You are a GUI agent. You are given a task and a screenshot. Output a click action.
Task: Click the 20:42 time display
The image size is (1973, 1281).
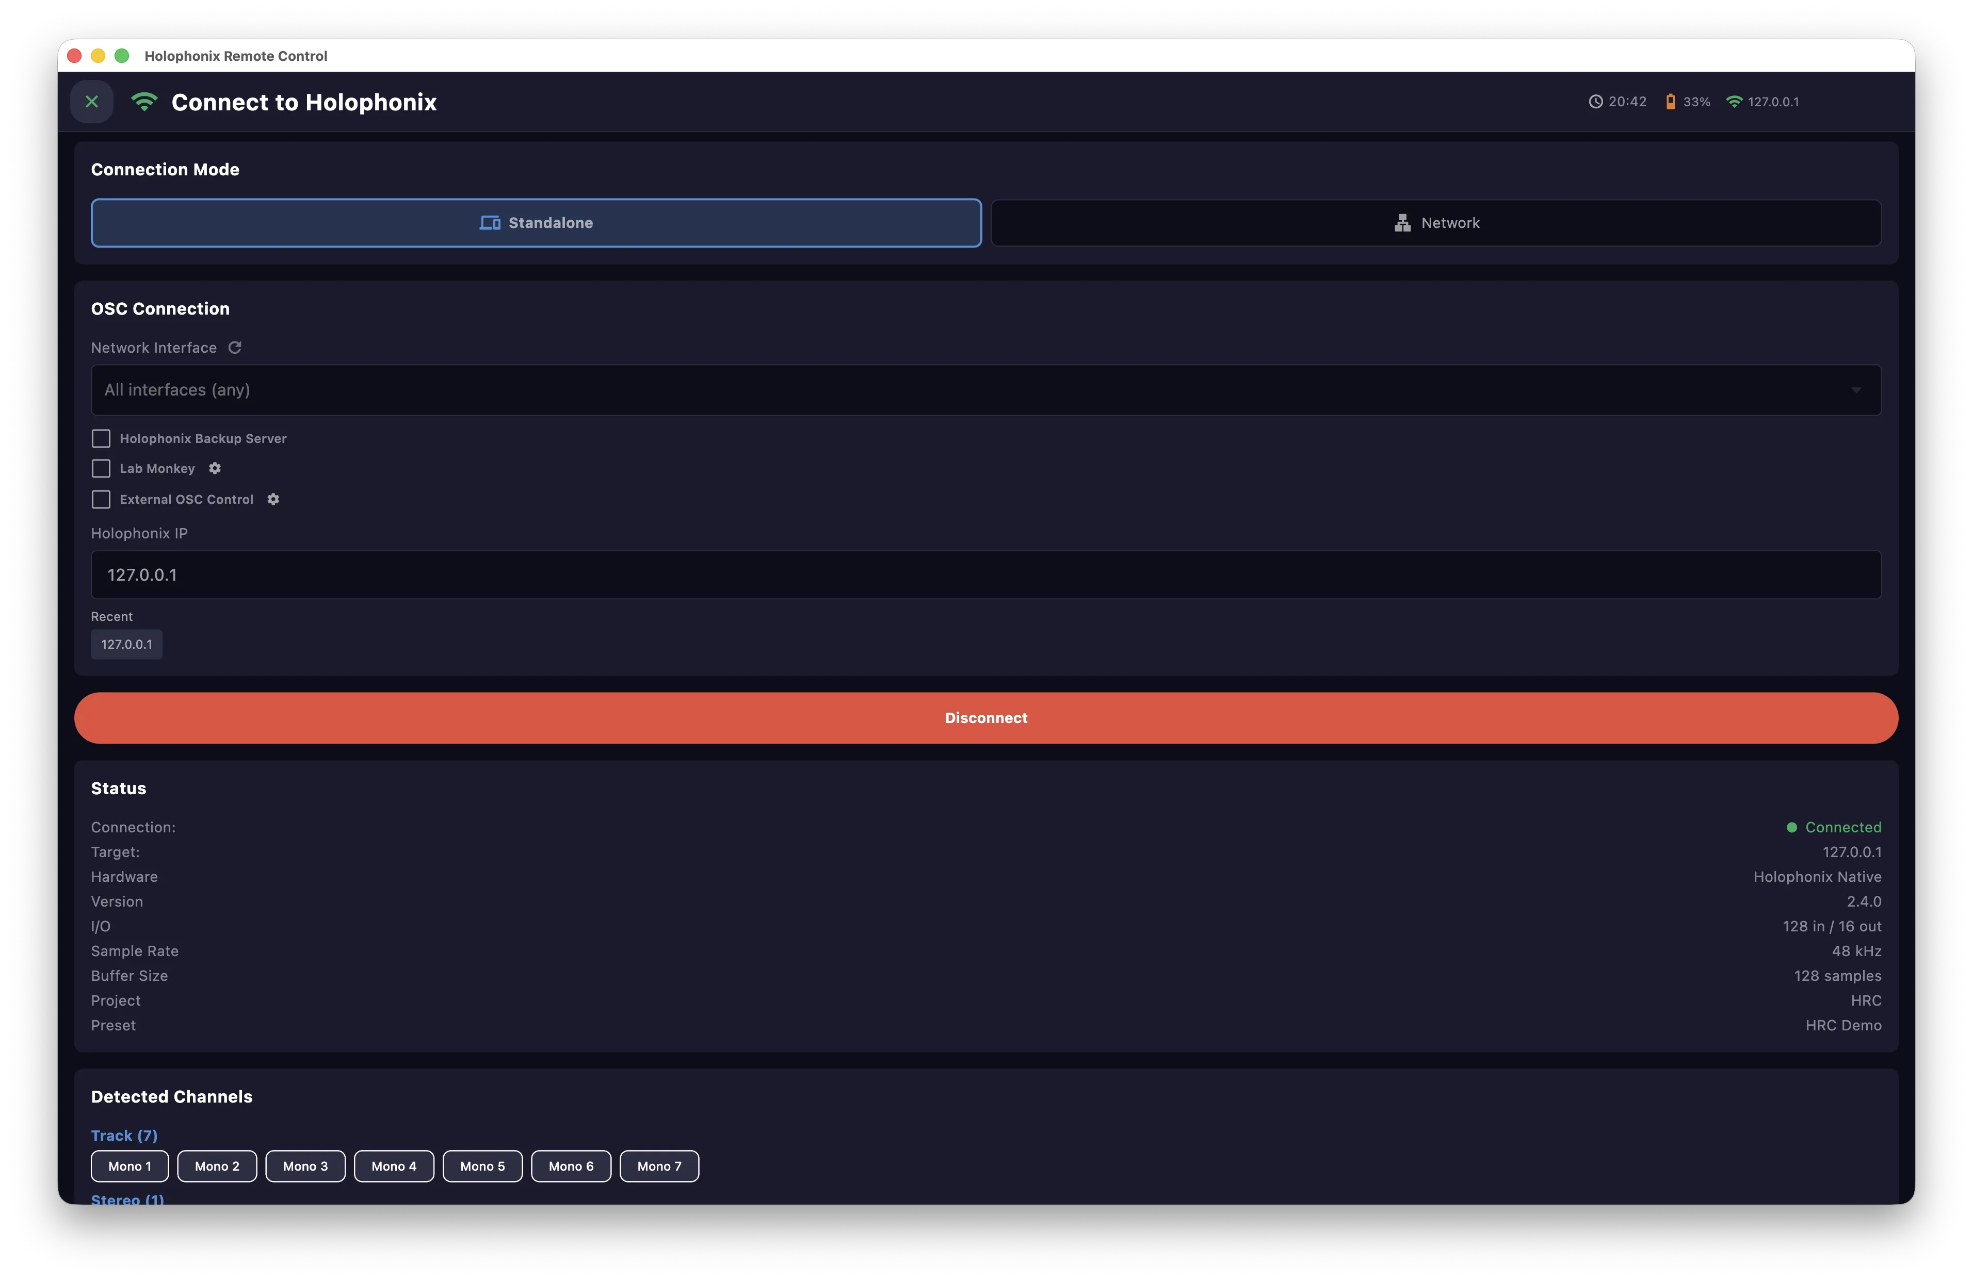click(x=1627, y=102)
